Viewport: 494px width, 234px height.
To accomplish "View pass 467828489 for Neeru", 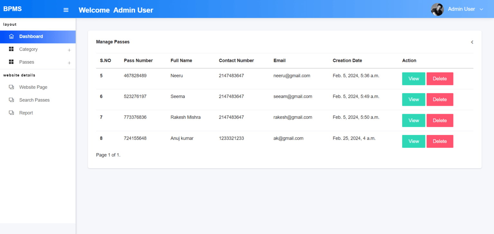I will tap(413, 79).
